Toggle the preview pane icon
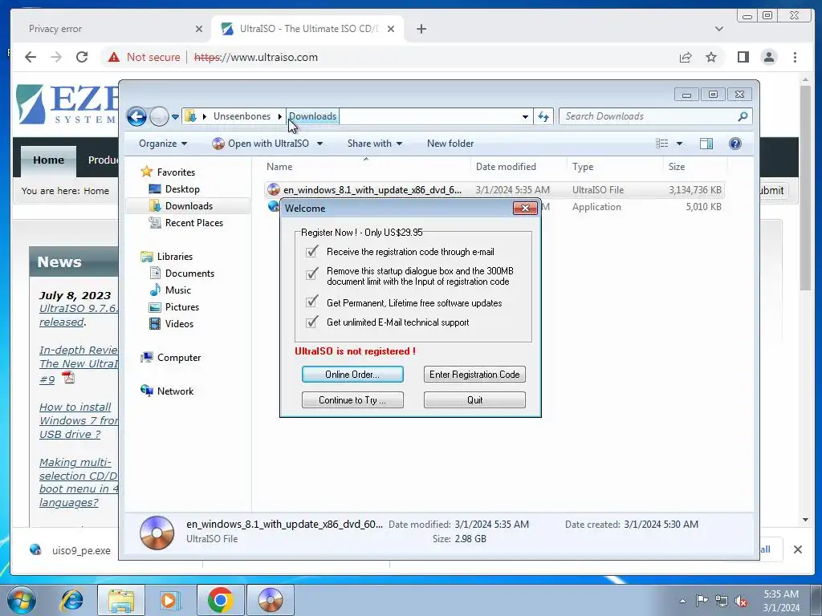This screenshot has height=616, width=822. (706, 144)
